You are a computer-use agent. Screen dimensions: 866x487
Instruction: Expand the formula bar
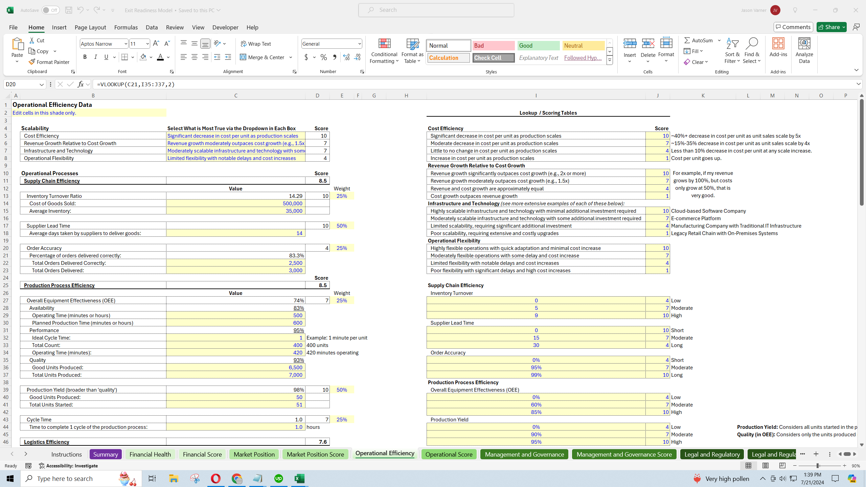(x=859, y=84)
